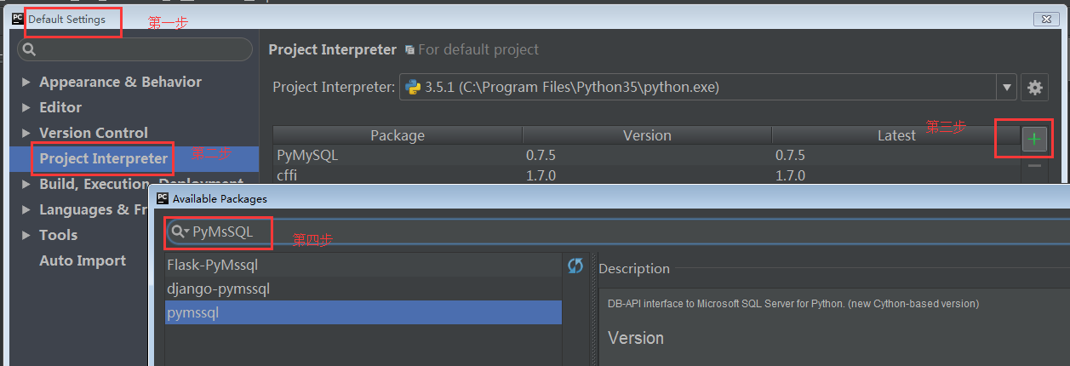Select the 3.5.1 Python35 interpreter combo box
This screenshot has width=1070, height=366.
[x=708, y=87]
